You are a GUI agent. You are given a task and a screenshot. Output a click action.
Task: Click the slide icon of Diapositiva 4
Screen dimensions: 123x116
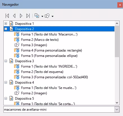click(11, 82)
